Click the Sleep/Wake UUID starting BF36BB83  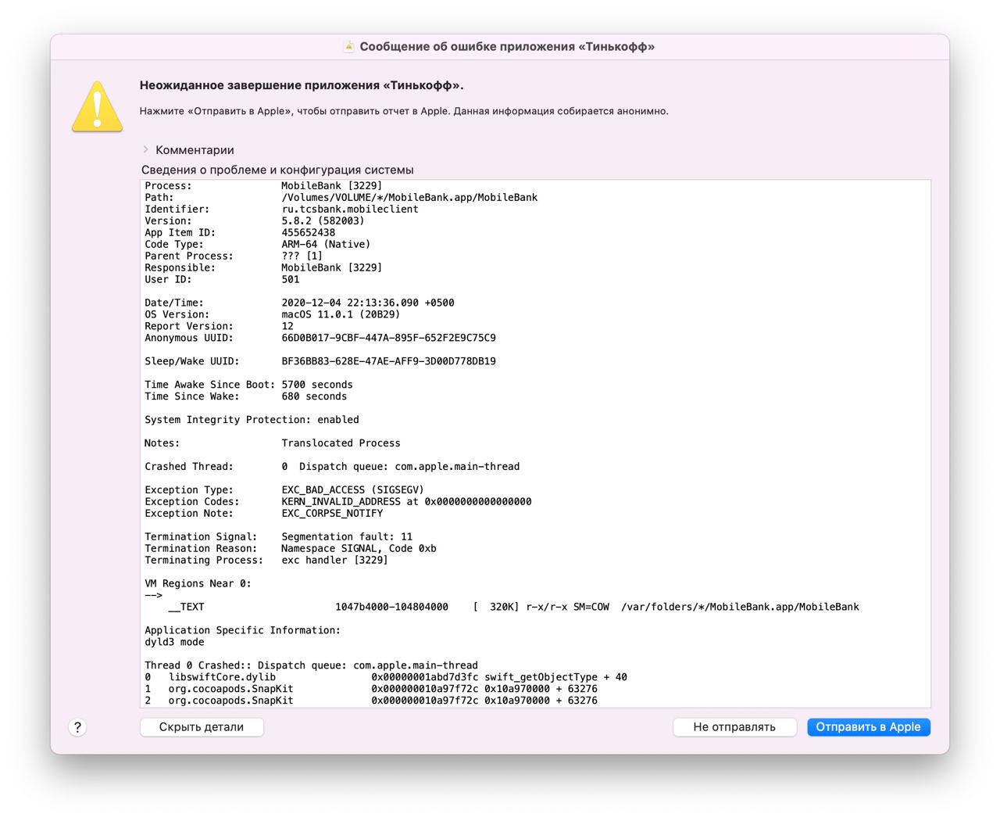click(x=388, y=362)
